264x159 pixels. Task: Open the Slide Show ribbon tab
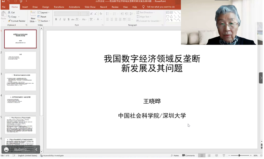point(90,7)
